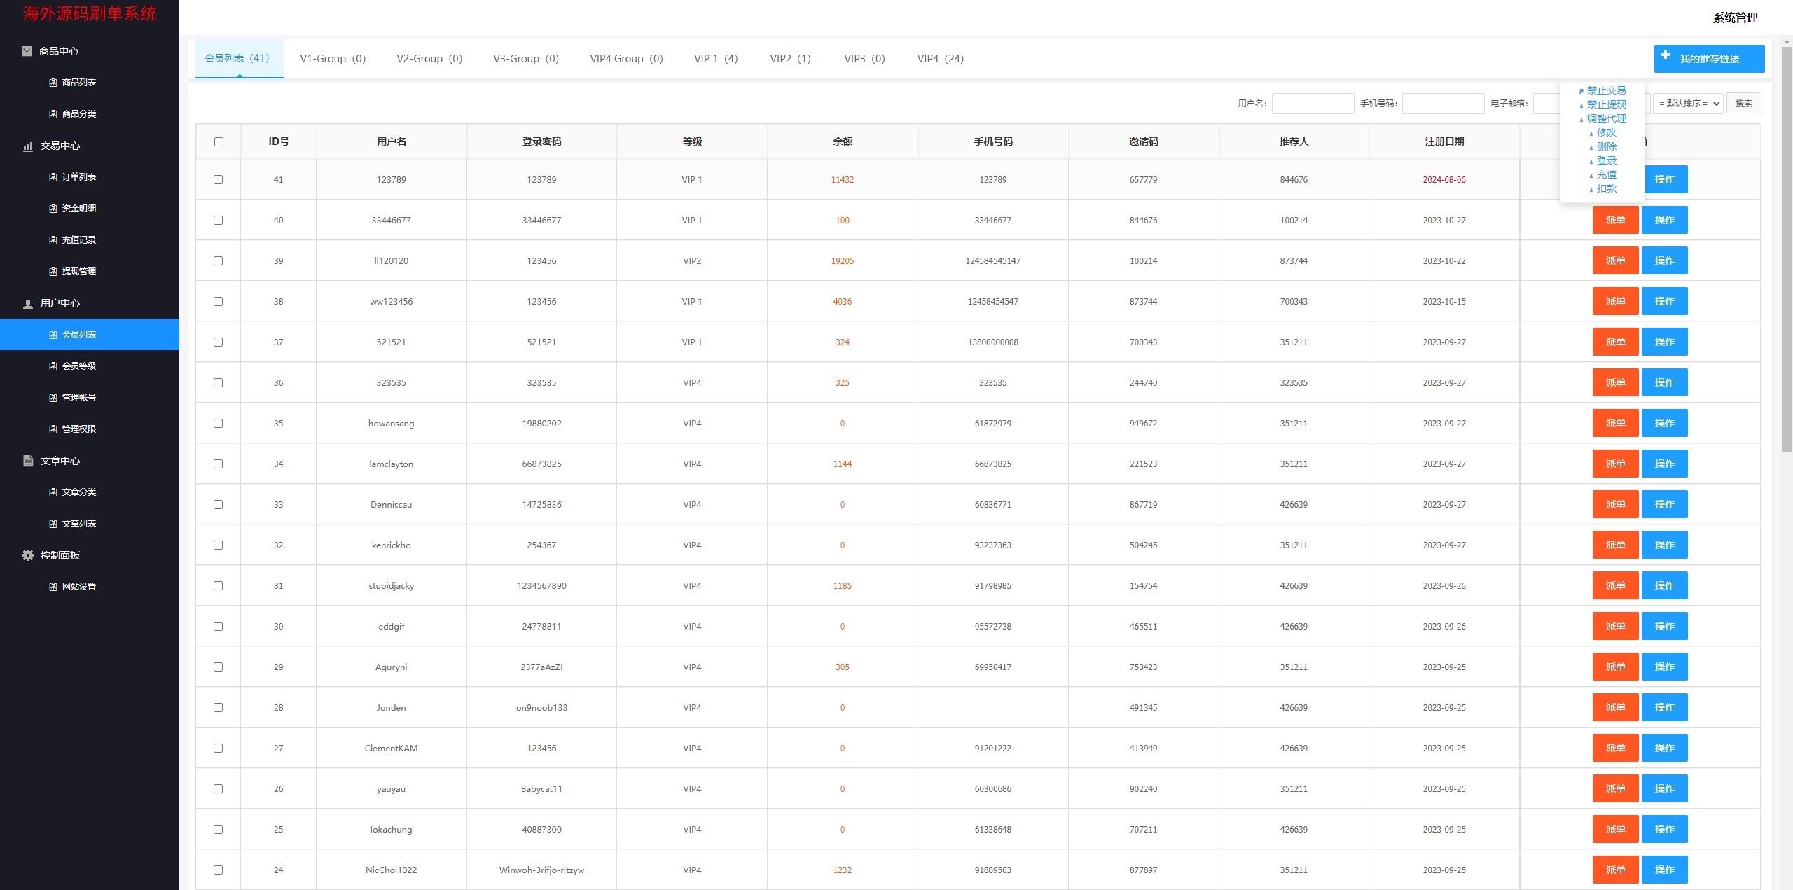Choose 调整代理 in the popup menu
The height and width of the screenshot is (890, 1793).
[1606, 118]
